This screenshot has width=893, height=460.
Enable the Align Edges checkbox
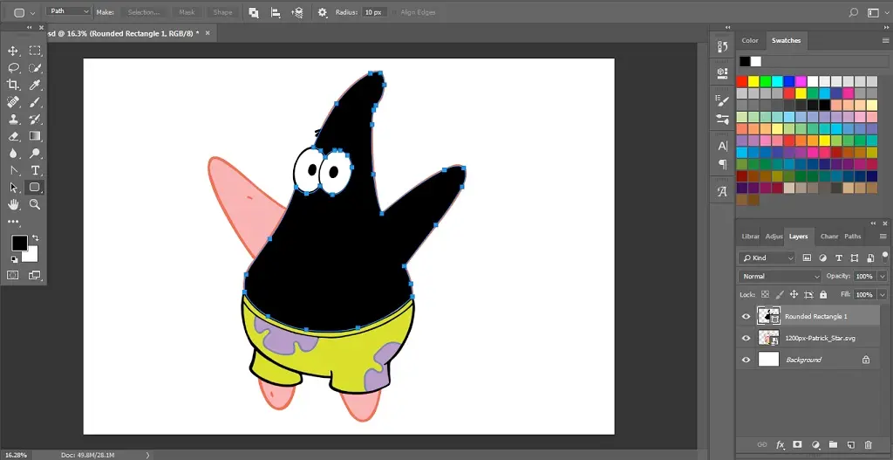(395, 12)
